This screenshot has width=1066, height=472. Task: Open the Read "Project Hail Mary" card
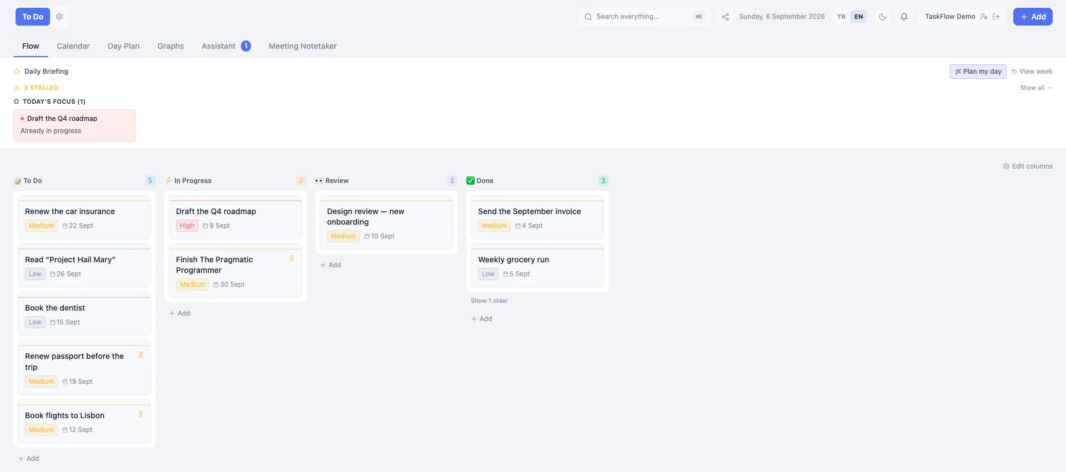(84, 266)
